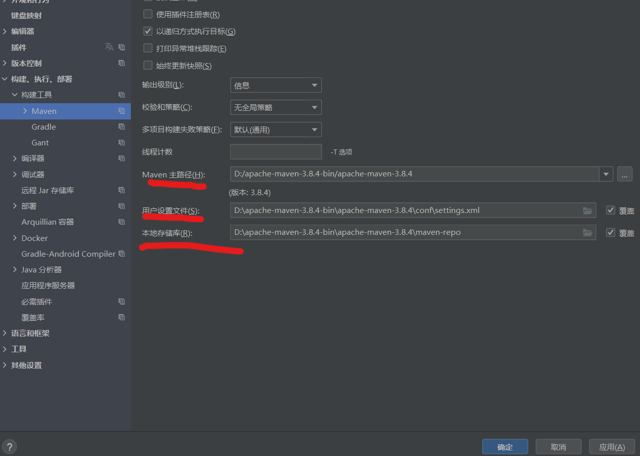Click project-level icon beside Gradle row
This screenshot has height=456, width=640.
pos(122,127)
